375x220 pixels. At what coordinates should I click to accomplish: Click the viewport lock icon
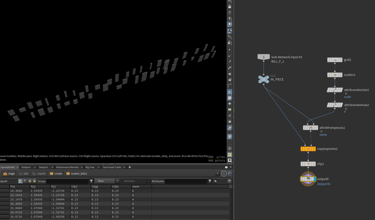(x=229, y=7)
